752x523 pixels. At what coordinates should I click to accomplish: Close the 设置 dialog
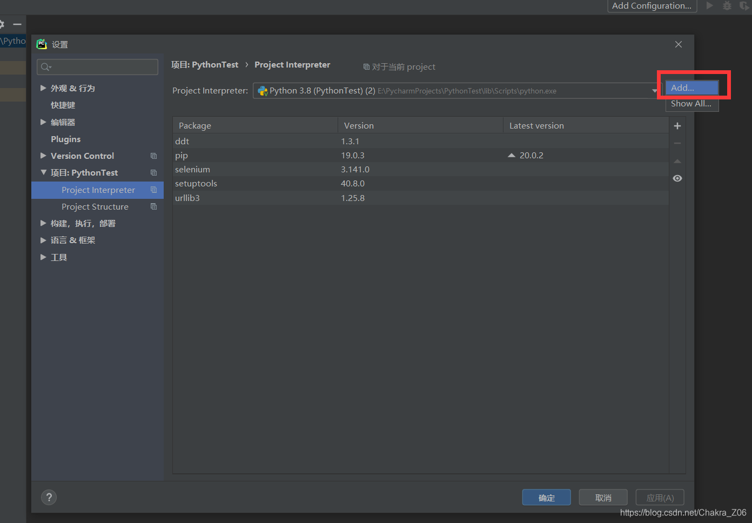tap(679, 44)
